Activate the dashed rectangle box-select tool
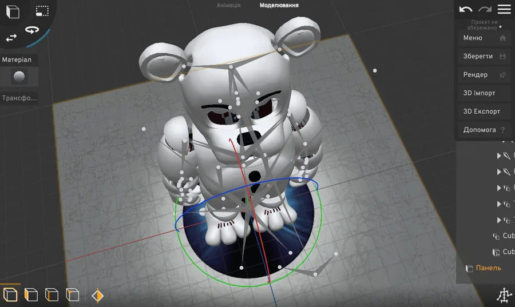This screenshot has width=515, height=307. [42, 11]
